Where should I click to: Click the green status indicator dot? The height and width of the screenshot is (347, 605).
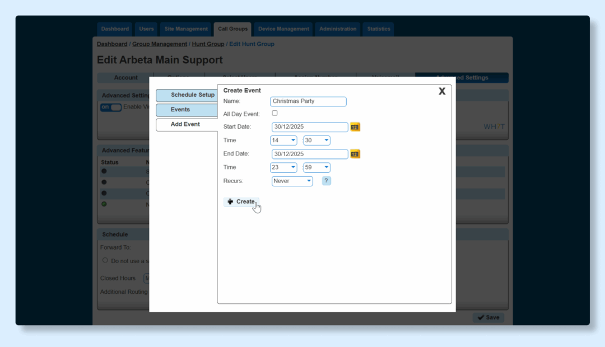104,204
